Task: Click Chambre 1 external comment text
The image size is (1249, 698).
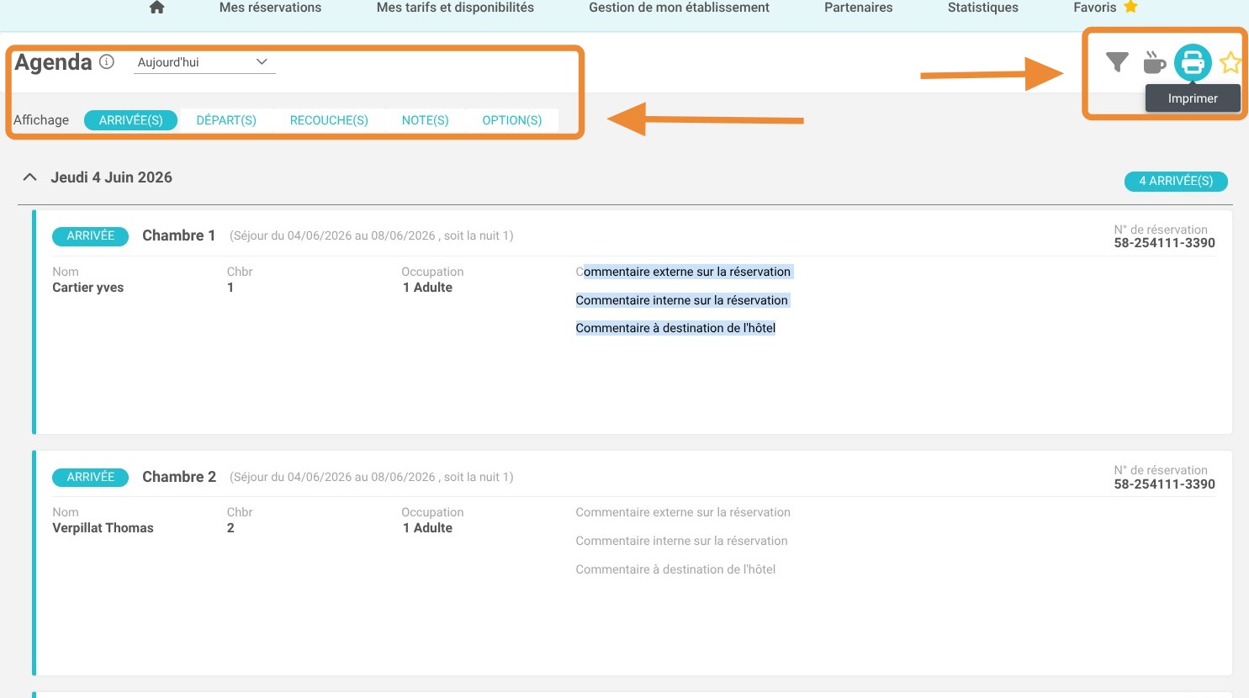Action: (683, 272)
